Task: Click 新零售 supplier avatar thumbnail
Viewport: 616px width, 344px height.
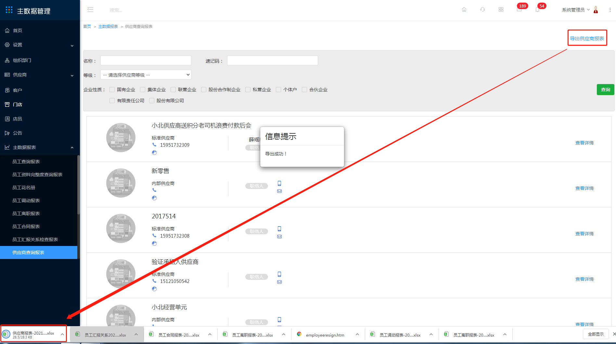Action: tap(121, 183)
